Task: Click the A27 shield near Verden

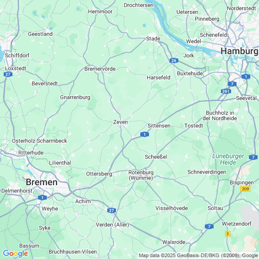Action: (x=111, y=210)
